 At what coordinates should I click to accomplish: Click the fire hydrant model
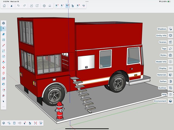[x=60, y=111]
